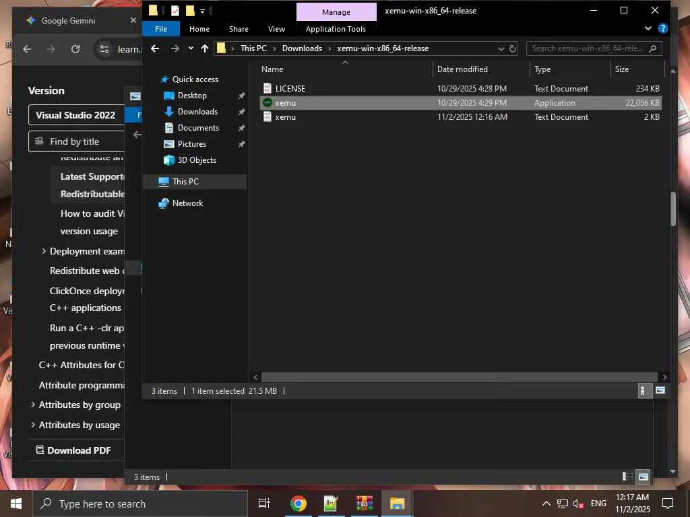Click network tray icon
Screen dimensions: 690x517
563,504
